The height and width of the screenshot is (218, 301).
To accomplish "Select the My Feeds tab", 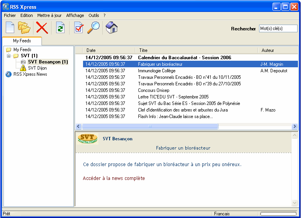I will tap(22, 41).
